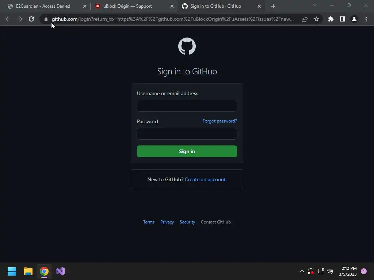The width and height of the screenshot is (374, 280).
Task: Focus the Username or email address field
Action: (x=187, y=106)
